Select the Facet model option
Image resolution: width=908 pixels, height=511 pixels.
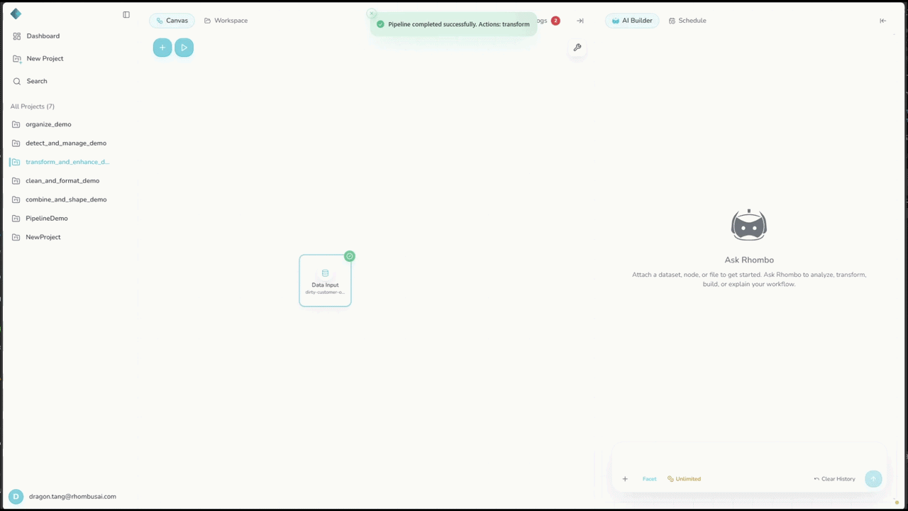650,479
